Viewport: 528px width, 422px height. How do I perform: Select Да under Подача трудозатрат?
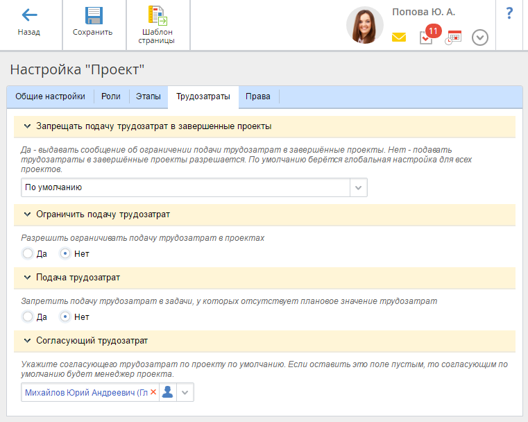pyautogui.click(x=28, y=316)
